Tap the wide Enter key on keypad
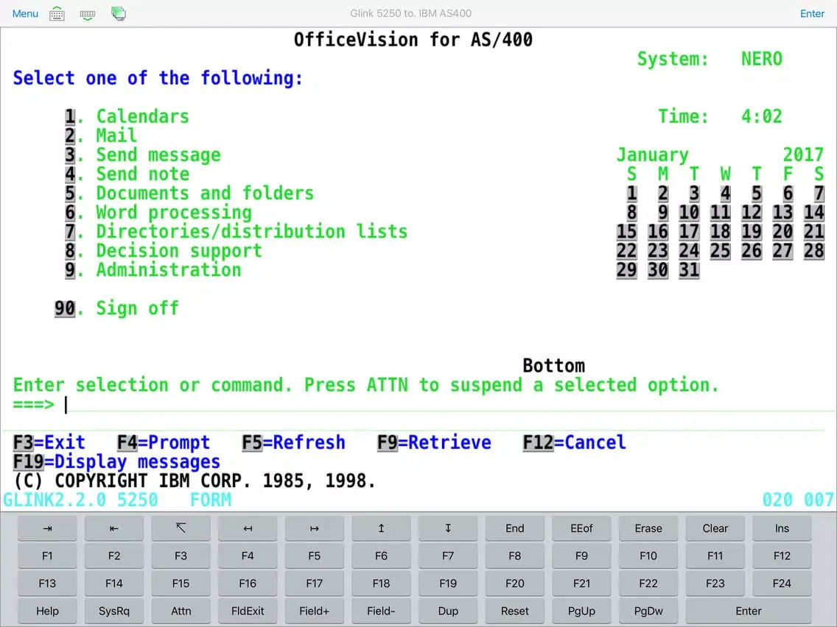The image size is (837, 627). [749, 612]
